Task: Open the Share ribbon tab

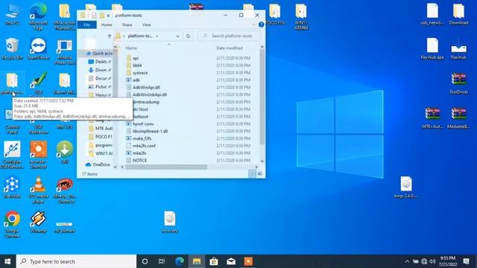Action: (127, 25)
